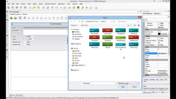The width and height of the screenshot is (176, 99).
Task: Click the Open button in the dialog
Action: point(123,87)
